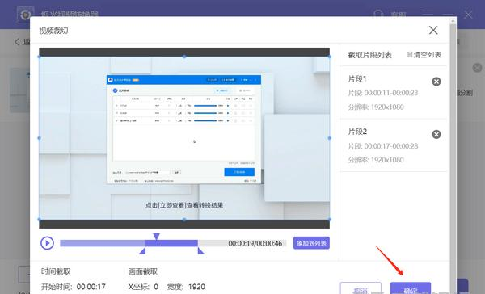Click the 开始时间 field showing 00:00:17
The width and height of the screenshot is (485, 294).
91,287
